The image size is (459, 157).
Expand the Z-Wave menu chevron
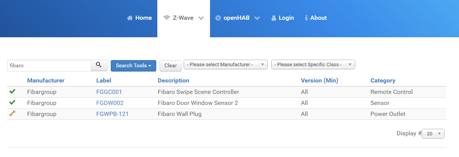201,18
